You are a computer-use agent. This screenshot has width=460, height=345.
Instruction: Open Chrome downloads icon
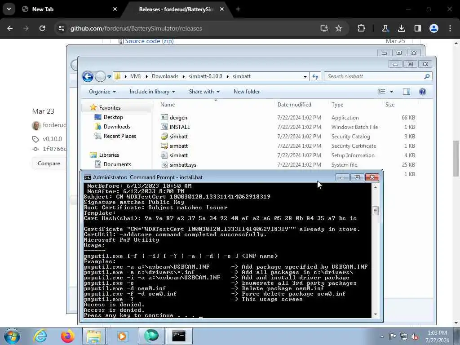pos(402,28)
